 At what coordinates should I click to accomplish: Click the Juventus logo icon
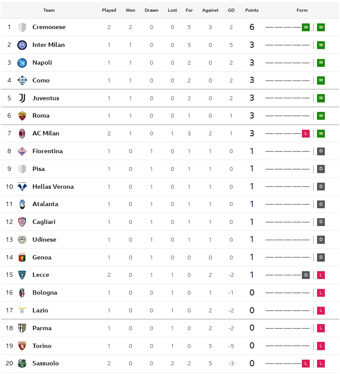[22, 98]
